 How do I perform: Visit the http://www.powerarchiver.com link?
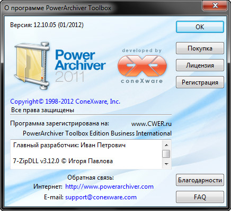109,187
